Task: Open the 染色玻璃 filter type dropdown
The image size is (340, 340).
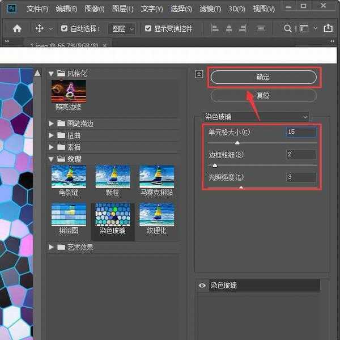Action: [x=256, y=117]
